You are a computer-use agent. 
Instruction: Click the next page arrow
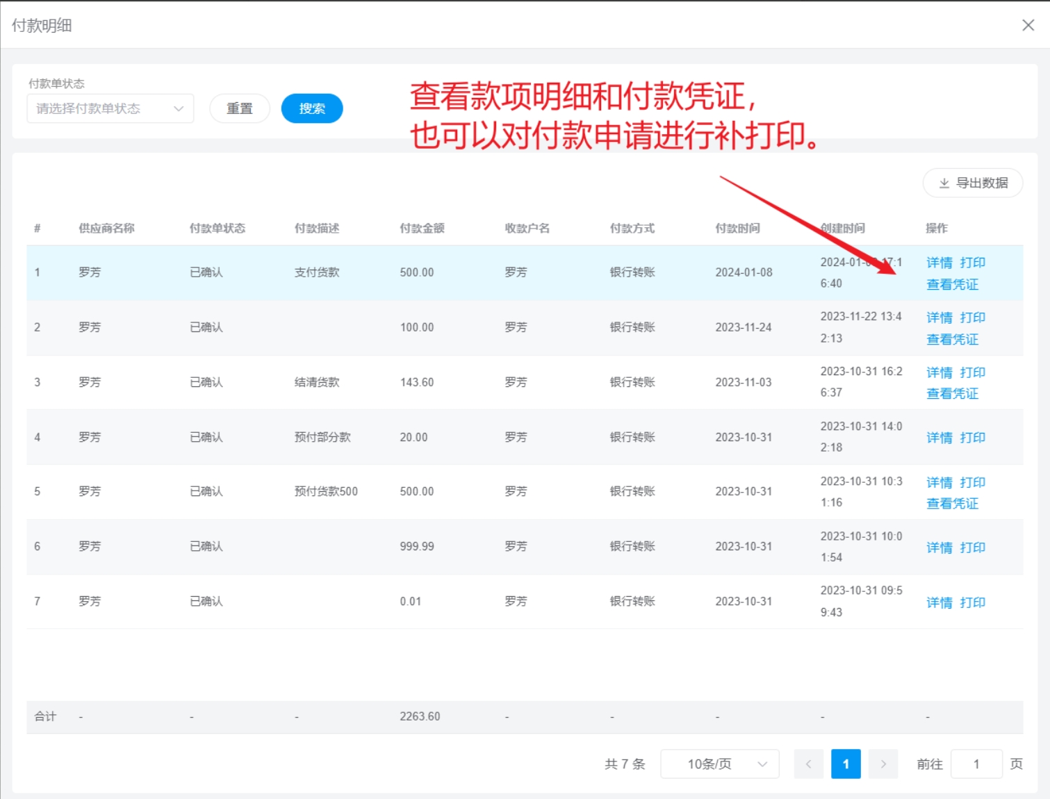pyautogui.click(x=883, y=764)
